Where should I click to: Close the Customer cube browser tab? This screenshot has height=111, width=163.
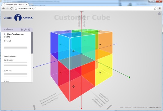pos(26,5)
